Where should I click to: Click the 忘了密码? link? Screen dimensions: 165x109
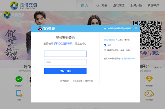tap(65, 81)
